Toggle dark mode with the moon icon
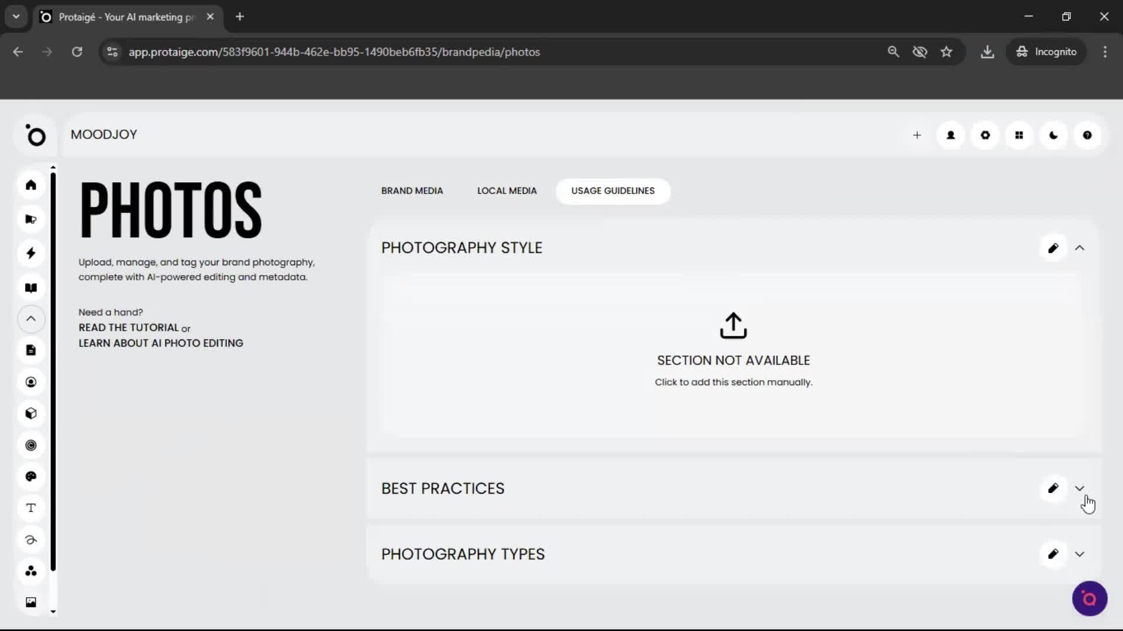The image size is (1123, 631). 1053,135
